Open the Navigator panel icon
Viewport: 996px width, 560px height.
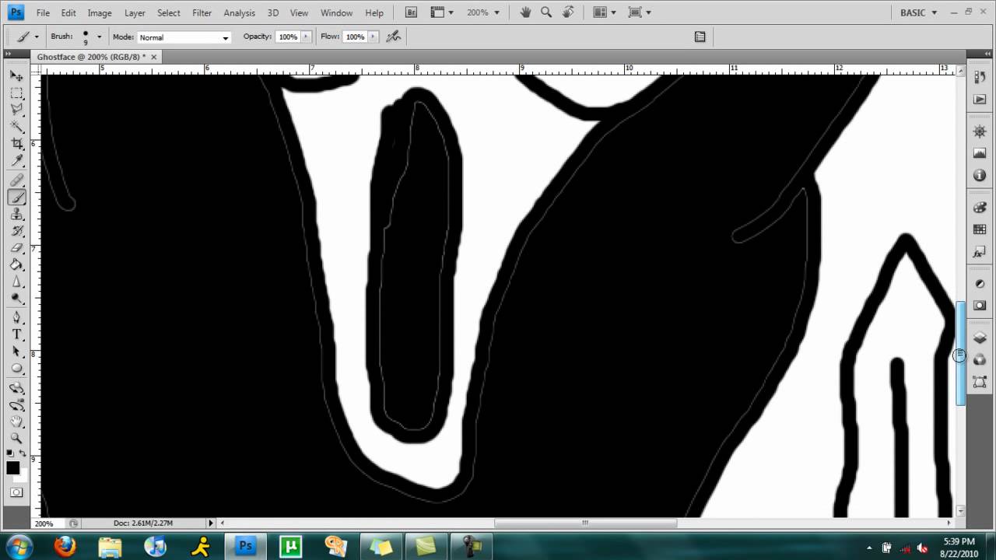coord(980,131)
